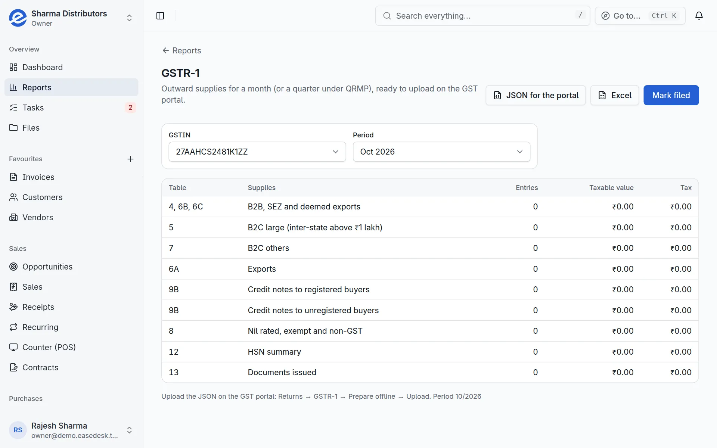Click the Sharma Distributors logo
This screenshot has height=448, width=717.
(x=18, y=18)
